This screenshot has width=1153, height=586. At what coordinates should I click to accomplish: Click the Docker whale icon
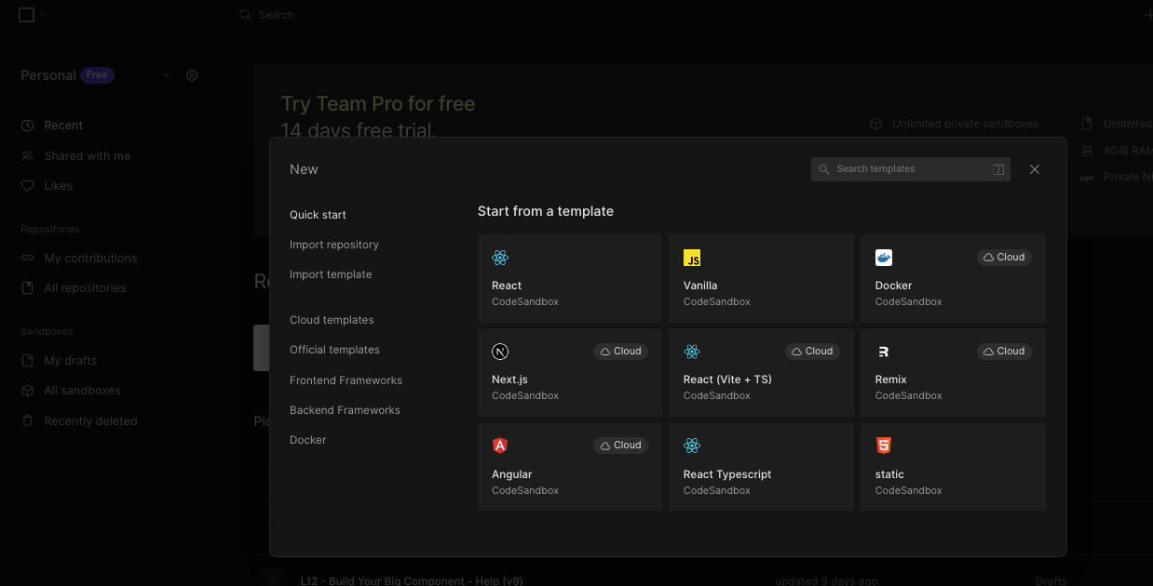884,258
